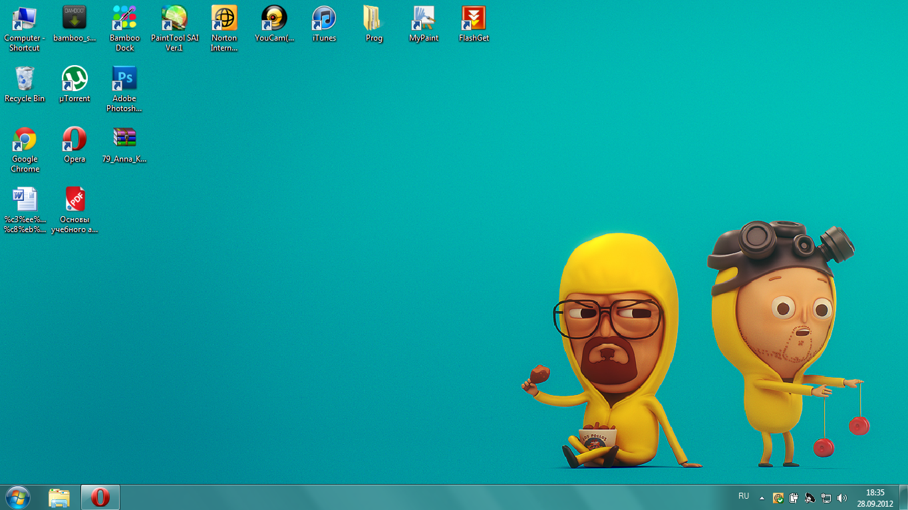Click the MyPaint desktop shortcut
This screenshot has height=510, width=908.
click(x=424, y=24)
